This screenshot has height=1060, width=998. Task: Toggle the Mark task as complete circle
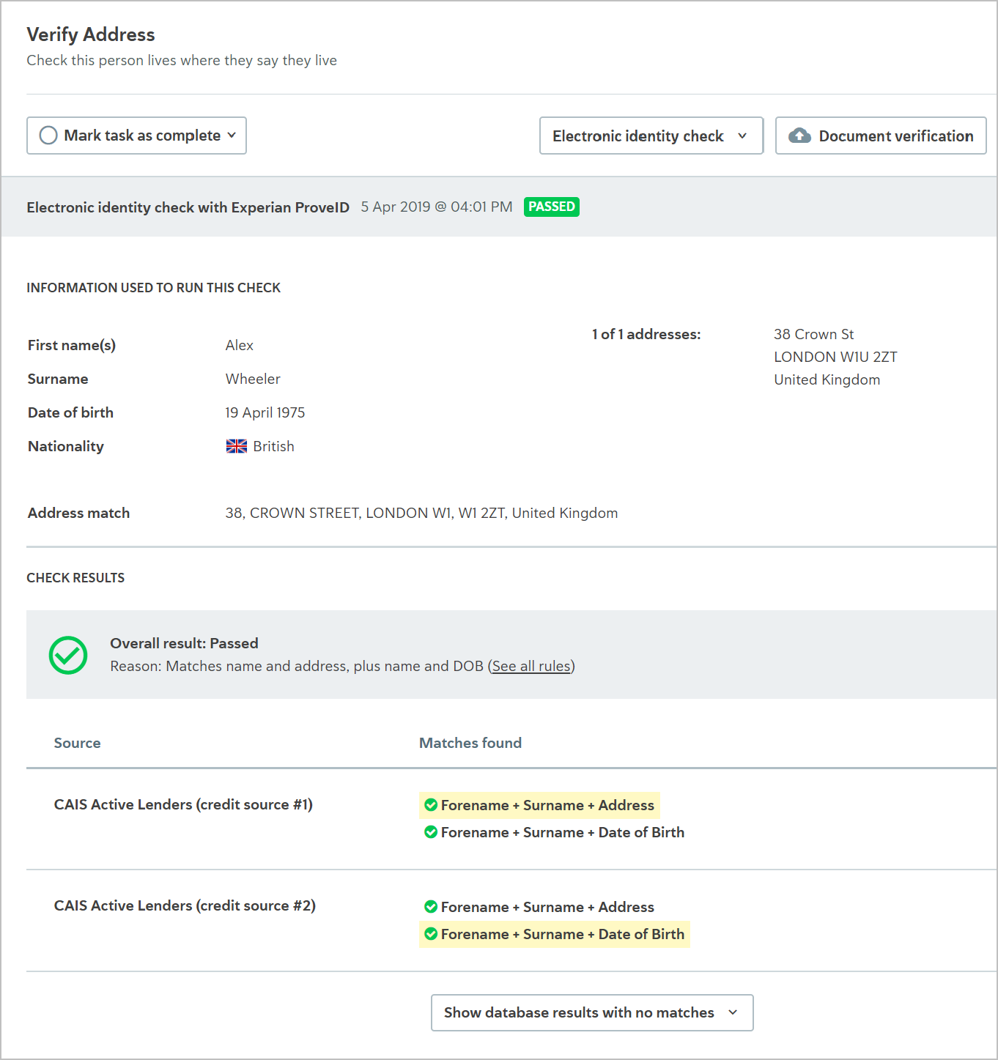tap(48, 136)
